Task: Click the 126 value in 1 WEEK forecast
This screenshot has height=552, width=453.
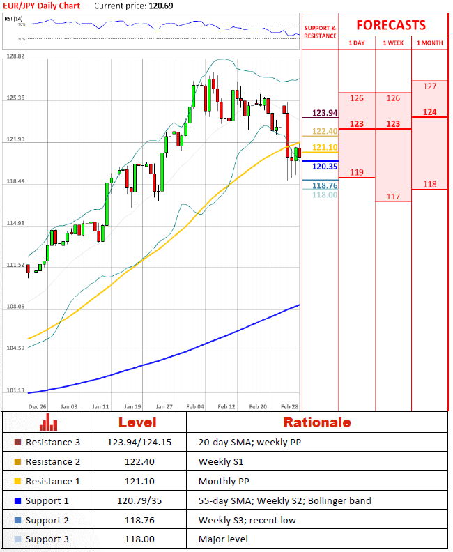Action: (x=393, y=98)
